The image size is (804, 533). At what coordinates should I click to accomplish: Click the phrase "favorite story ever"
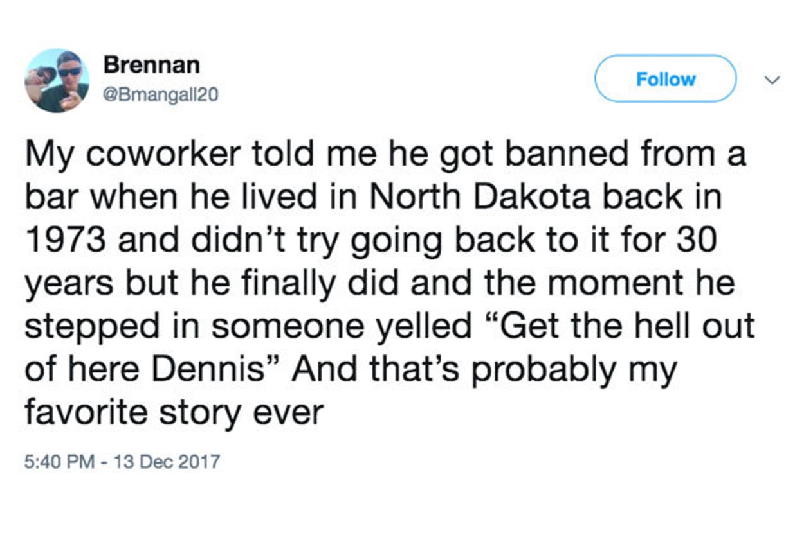click(x=174, y=413)
